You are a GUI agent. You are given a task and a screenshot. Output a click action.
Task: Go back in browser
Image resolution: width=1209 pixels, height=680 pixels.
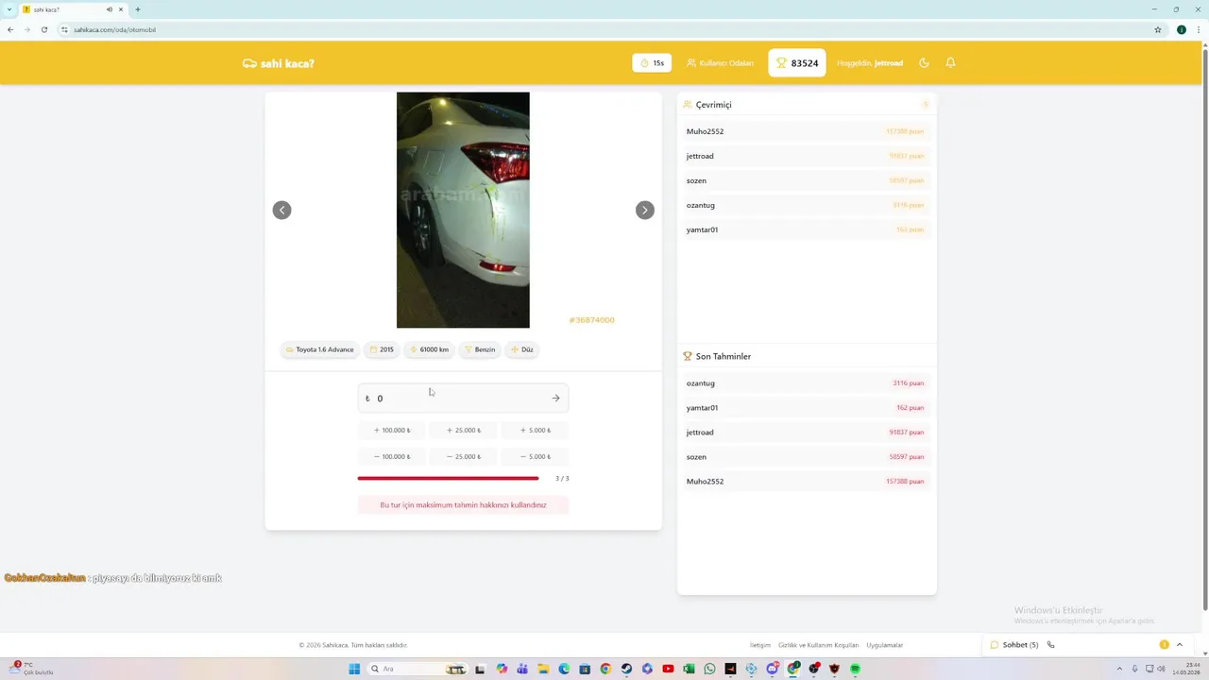tap(10, 29)
